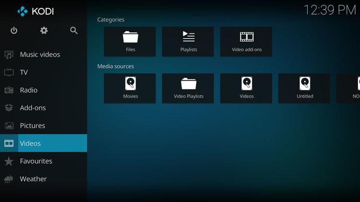Open the Video add-ons tile
The width and height of the screenshot is (360, 202).
246,41
